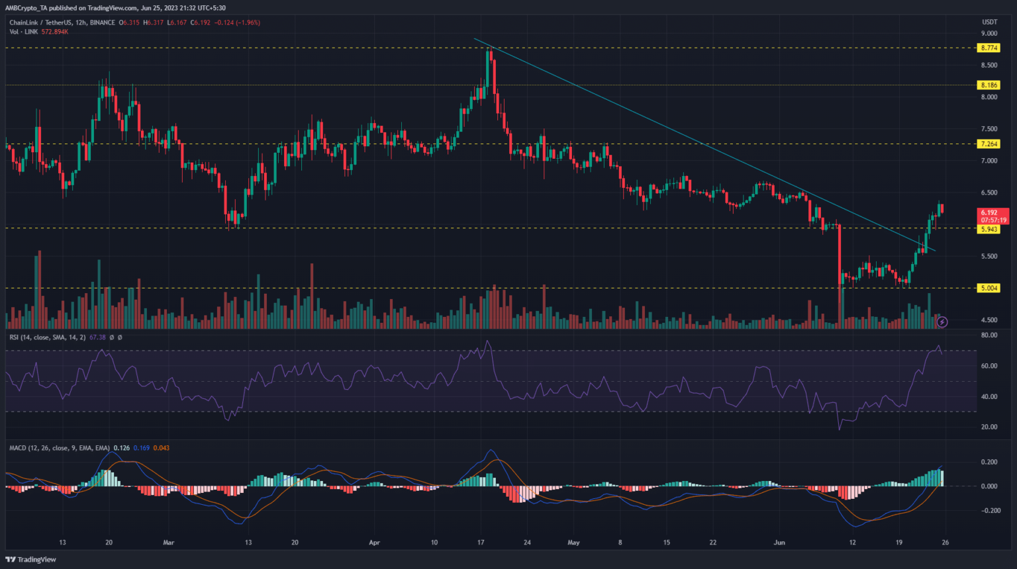Click the AMBCrypto_TA published header text
1017x569 pixels.
tap(115, 8)
